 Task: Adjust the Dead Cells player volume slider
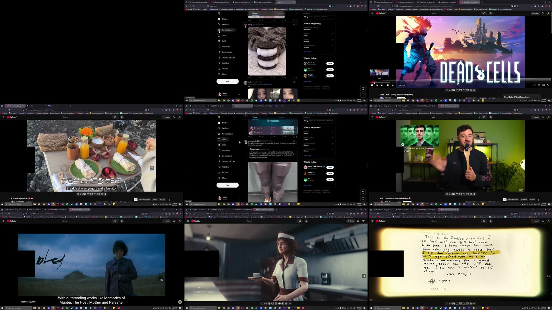(x=391, y=85)
